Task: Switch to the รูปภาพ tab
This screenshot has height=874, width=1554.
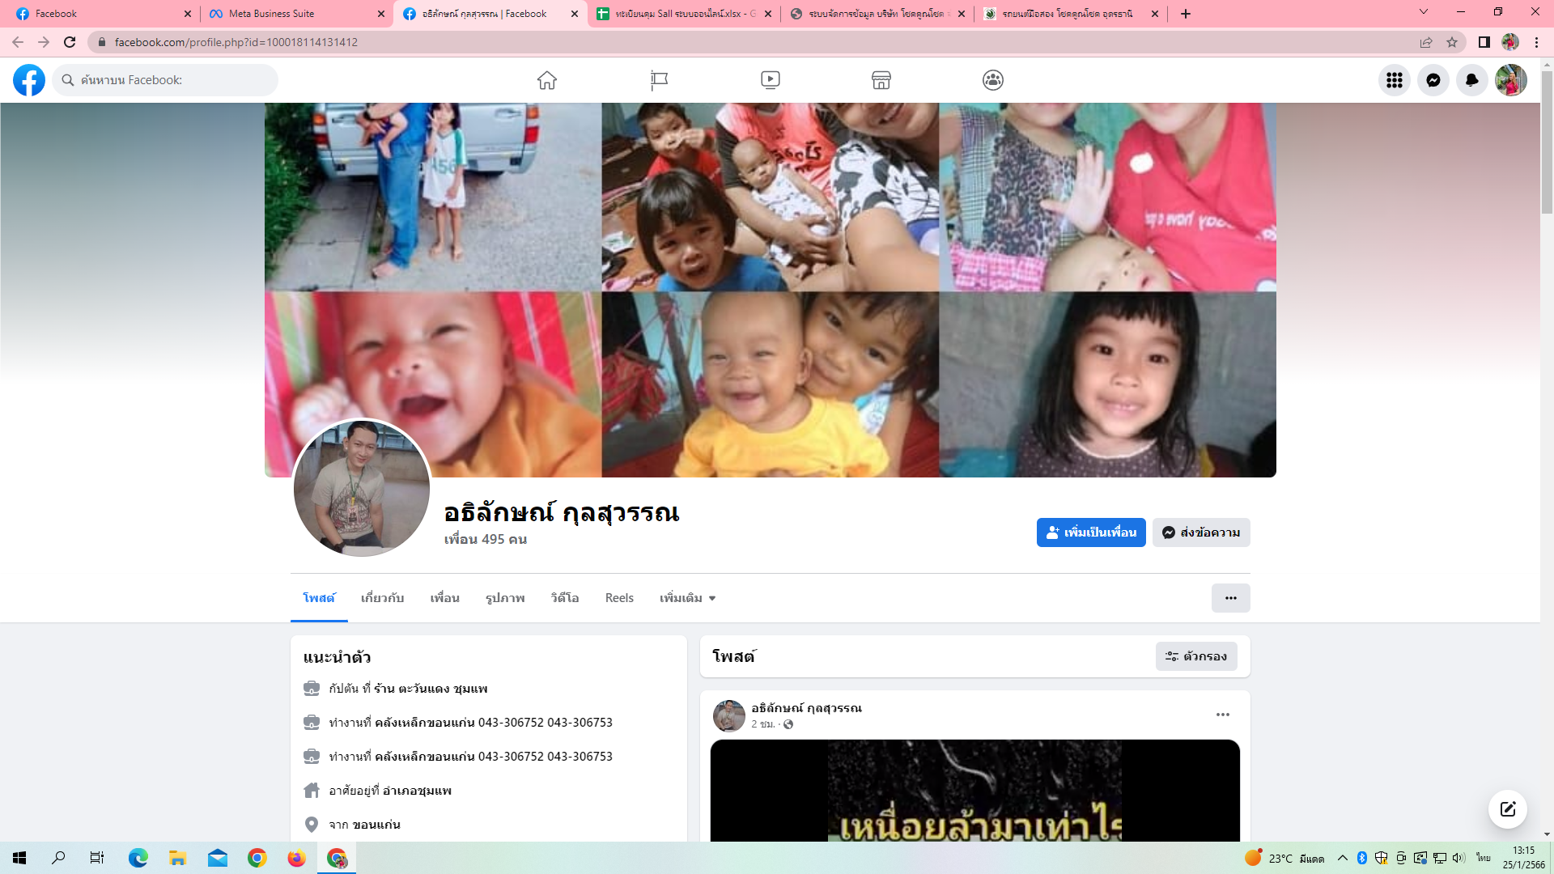Action: pyautogui.click(x=505, y=598)
